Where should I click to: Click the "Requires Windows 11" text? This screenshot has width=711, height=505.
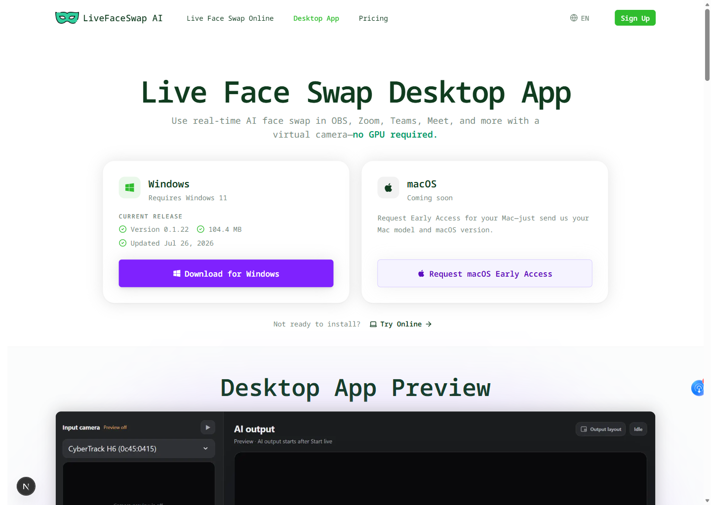click(188, 198)
